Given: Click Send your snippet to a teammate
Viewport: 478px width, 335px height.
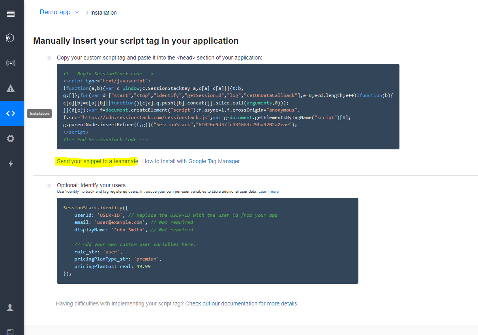Looking at the screenshot, I should 97,161.
